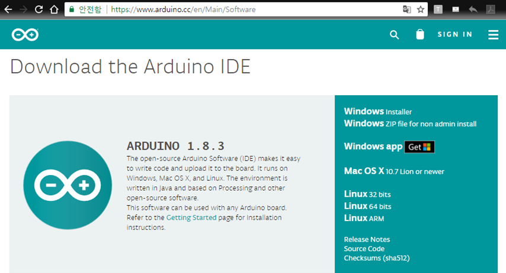
Task: Click the Download the Arduino IDE title
Action: click(130, 67)
